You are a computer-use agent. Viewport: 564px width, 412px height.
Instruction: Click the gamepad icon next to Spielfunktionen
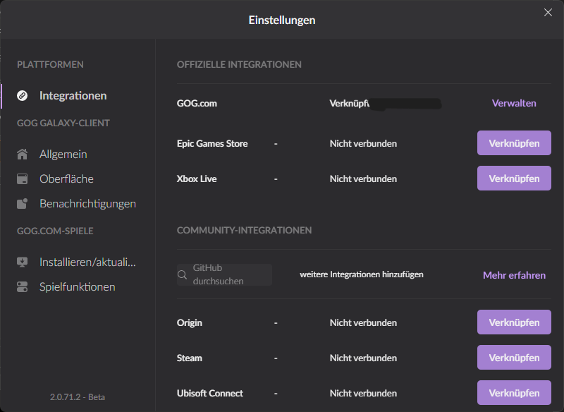click(22, 286)
